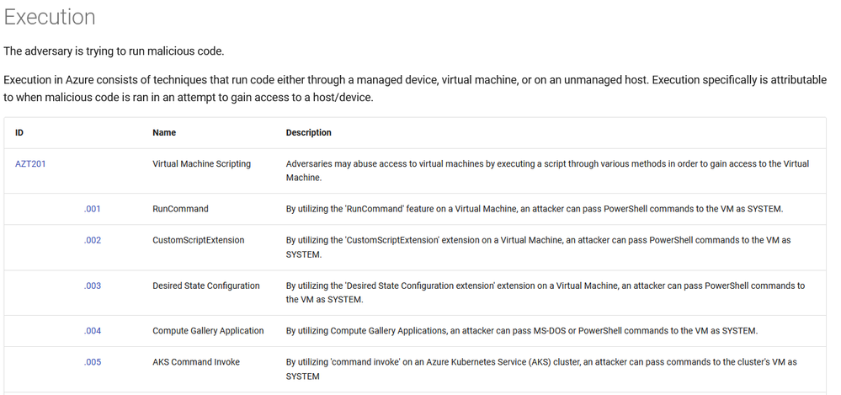Click the Description column header
The height and width of the screenshot is (395, 841).
(308, 132)
